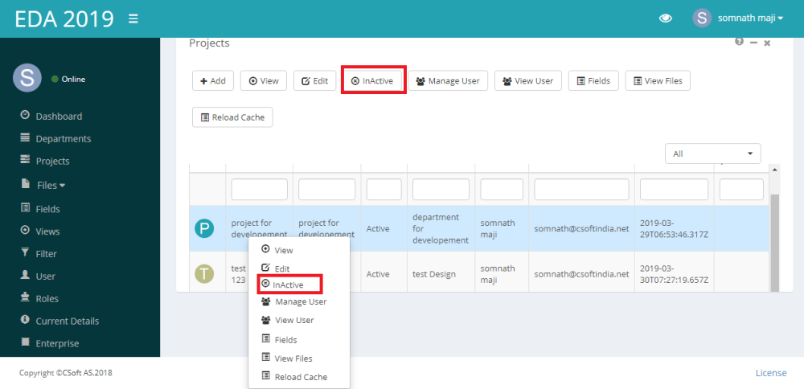Click the vertical table scrollbar

click(x=774, y=241)
